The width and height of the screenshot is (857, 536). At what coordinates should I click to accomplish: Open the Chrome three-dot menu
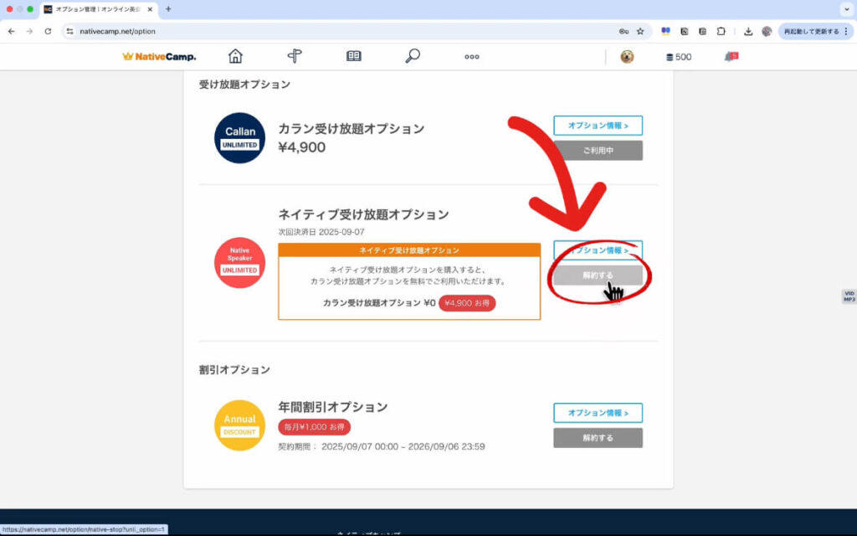pos(846,31)
